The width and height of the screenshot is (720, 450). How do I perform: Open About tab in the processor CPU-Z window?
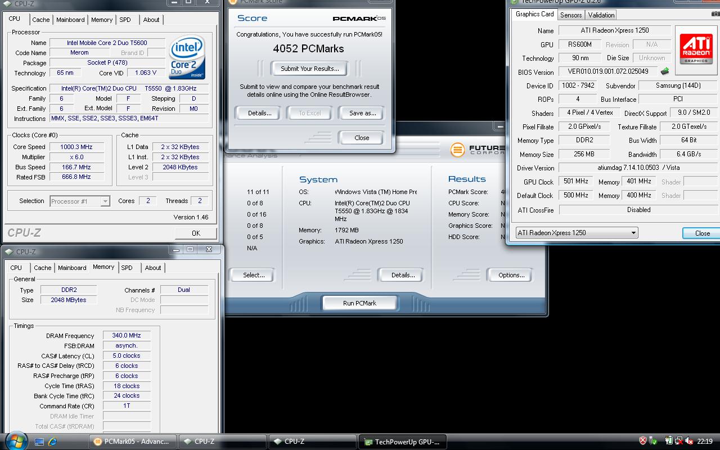point(151,20)
